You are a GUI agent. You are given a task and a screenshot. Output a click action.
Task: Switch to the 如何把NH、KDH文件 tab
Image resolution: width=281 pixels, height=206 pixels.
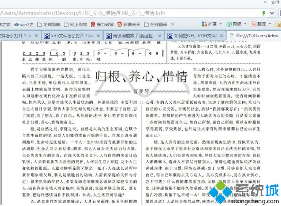[195, 36]
